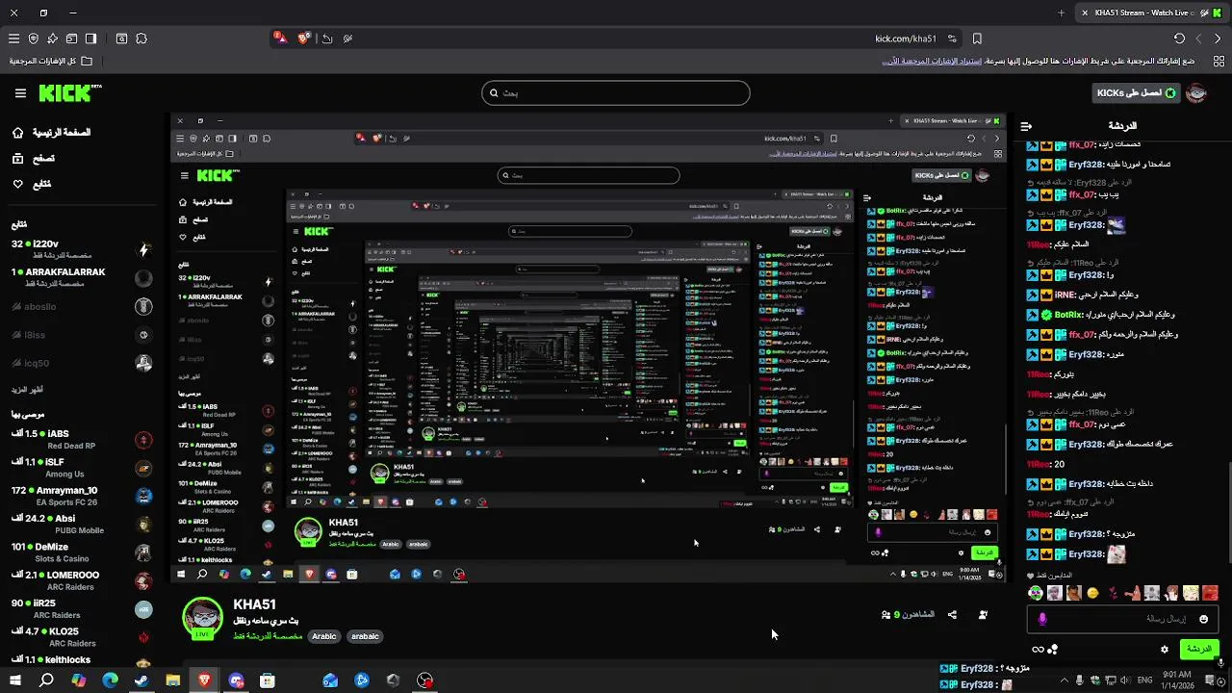Viewport: 1232px width, 693px height.
Task: Click the purple microphone in chat box
Action: coord(1042,619)
